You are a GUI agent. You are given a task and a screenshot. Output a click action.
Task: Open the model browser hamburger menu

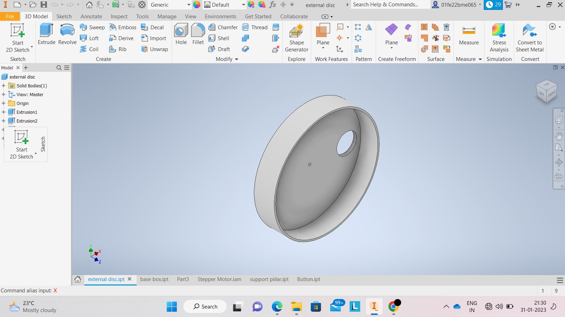click(x=67, y=68)
